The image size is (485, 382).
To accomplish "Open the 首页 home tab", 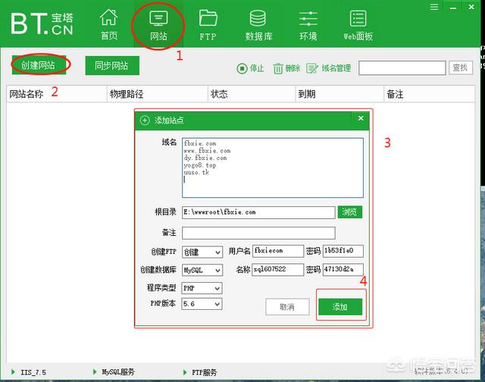I will point(109,25).
